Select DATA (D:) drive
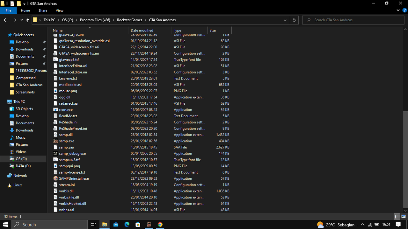 point(23,166)
